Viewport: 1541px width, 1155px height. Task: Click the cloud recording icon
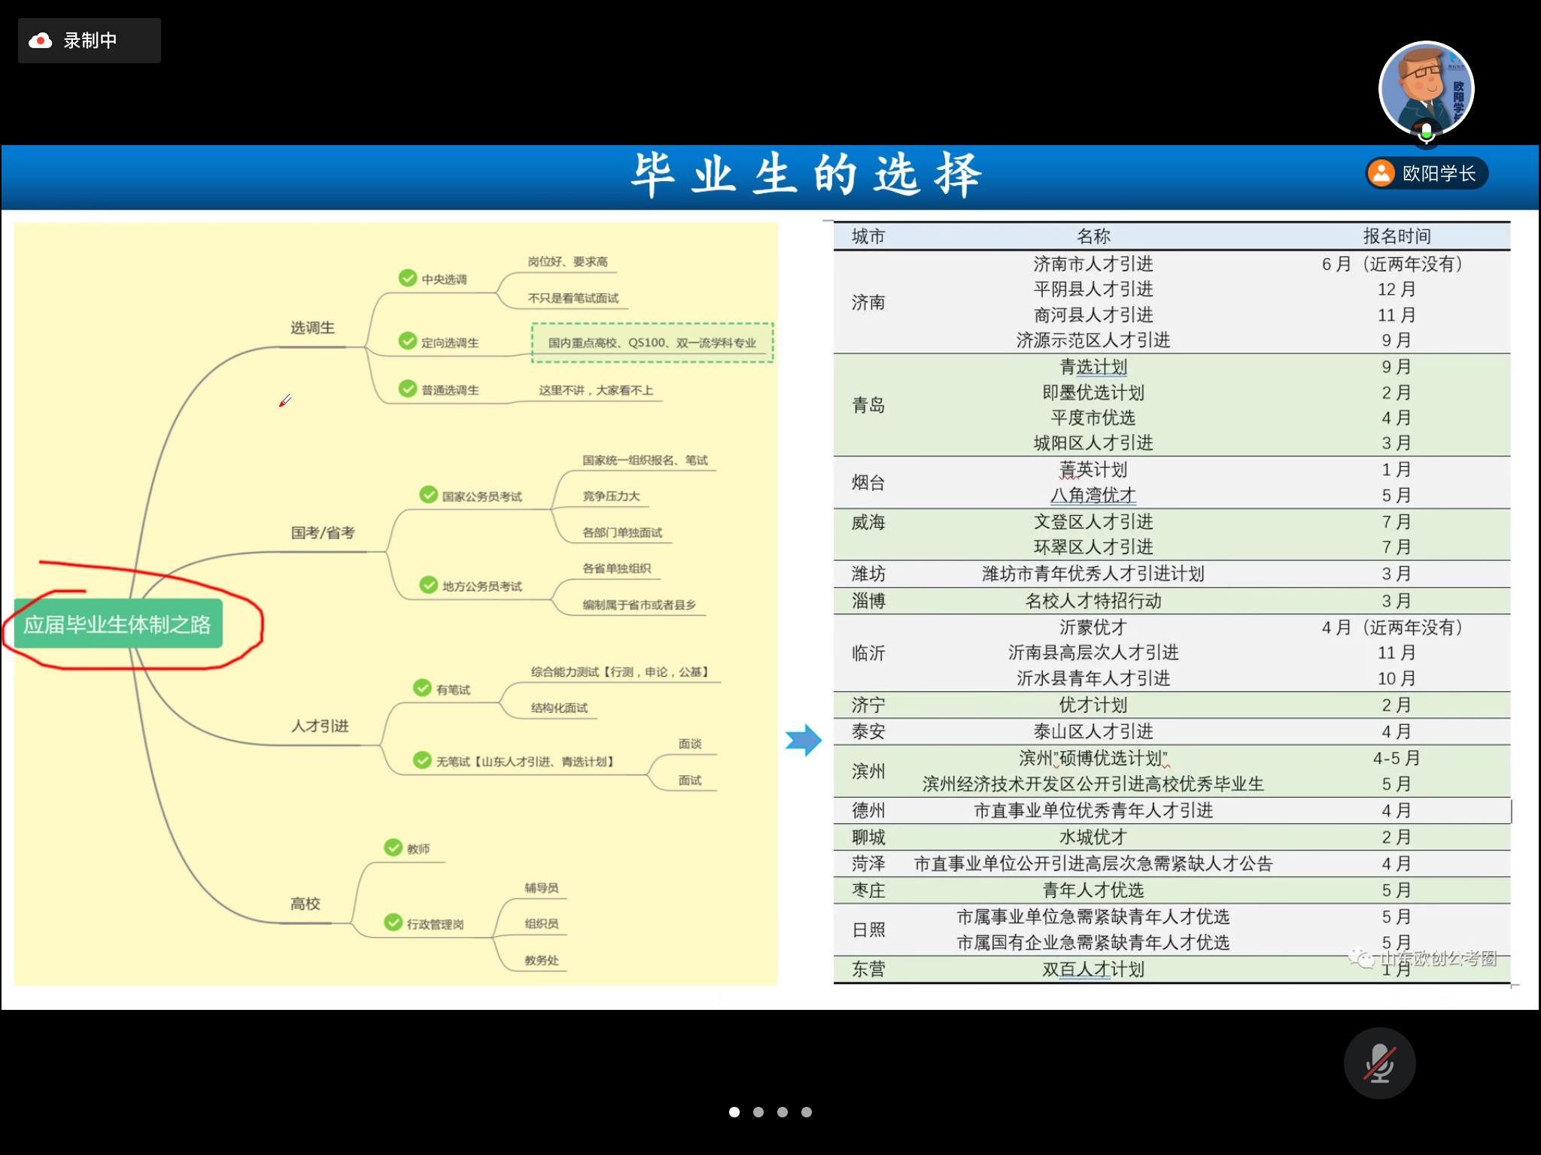click(x=41, y=41)
